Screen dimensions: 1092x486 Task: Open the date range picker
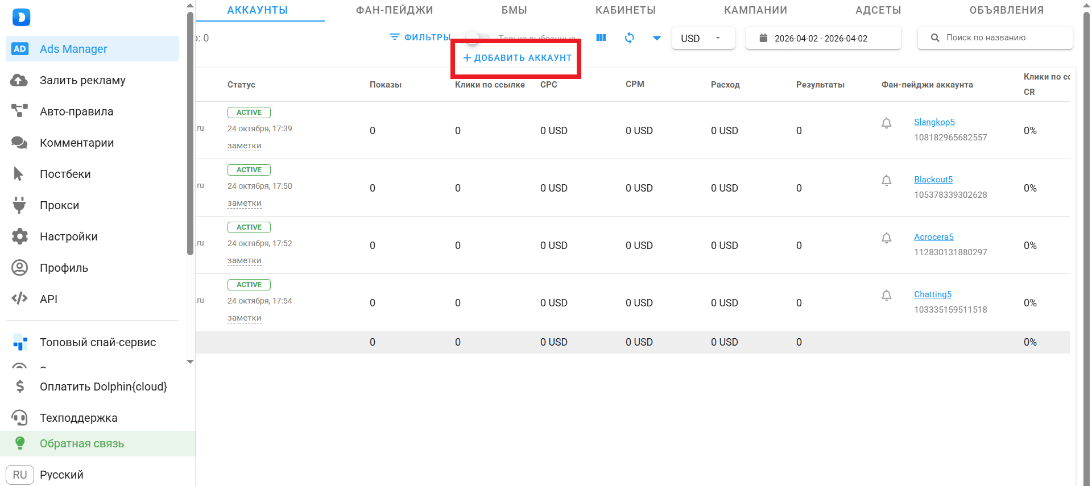click(822, 38)
